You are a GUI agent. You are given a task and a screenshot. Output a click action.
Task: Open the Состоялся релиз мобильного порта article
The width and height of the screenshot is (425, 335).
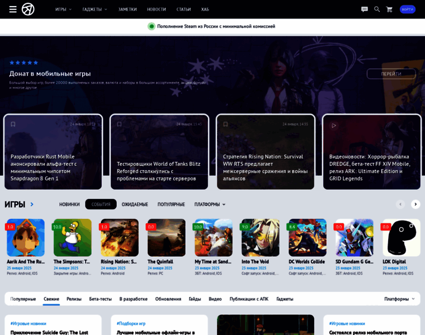(368, 333)
